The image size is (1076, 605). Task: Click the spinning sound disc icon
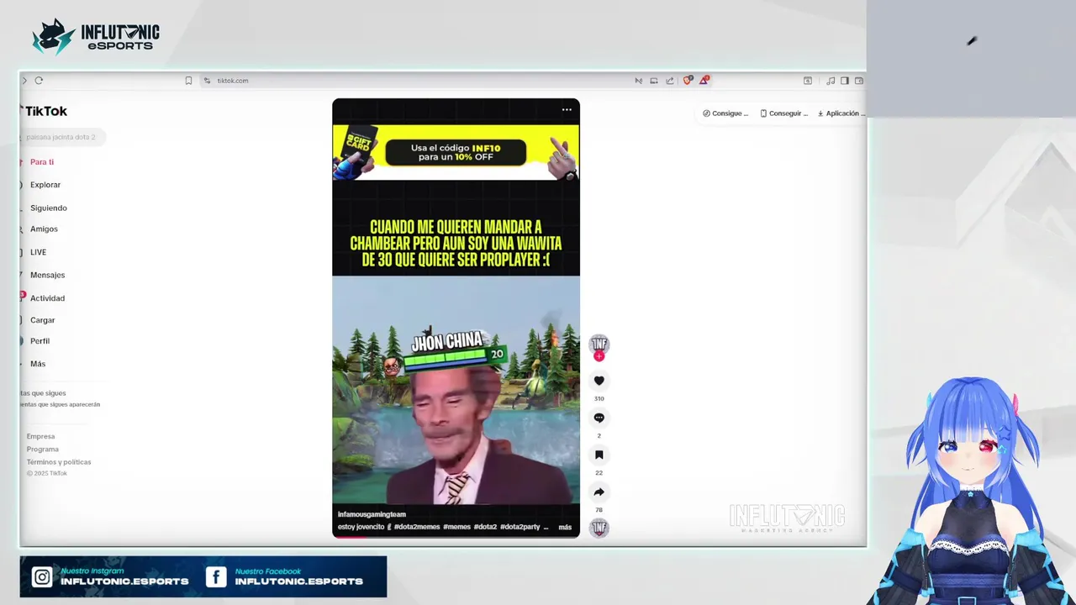click(x=599, y=528)
